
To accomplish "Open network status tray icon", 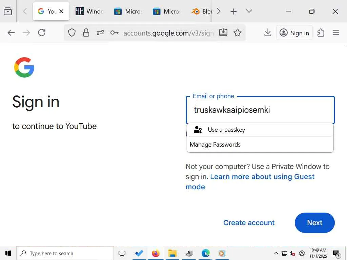I will pos(284,253).
